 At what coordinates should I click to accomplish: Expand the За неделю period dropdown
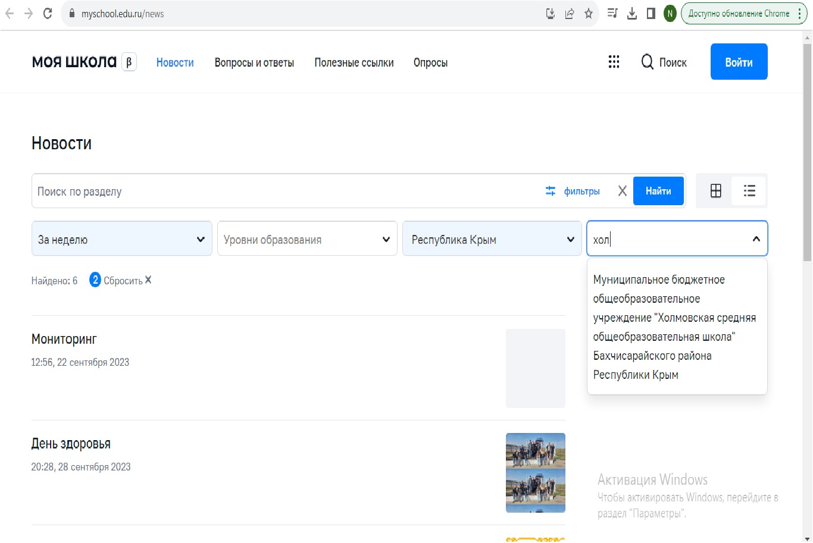(x=122, y=239)
